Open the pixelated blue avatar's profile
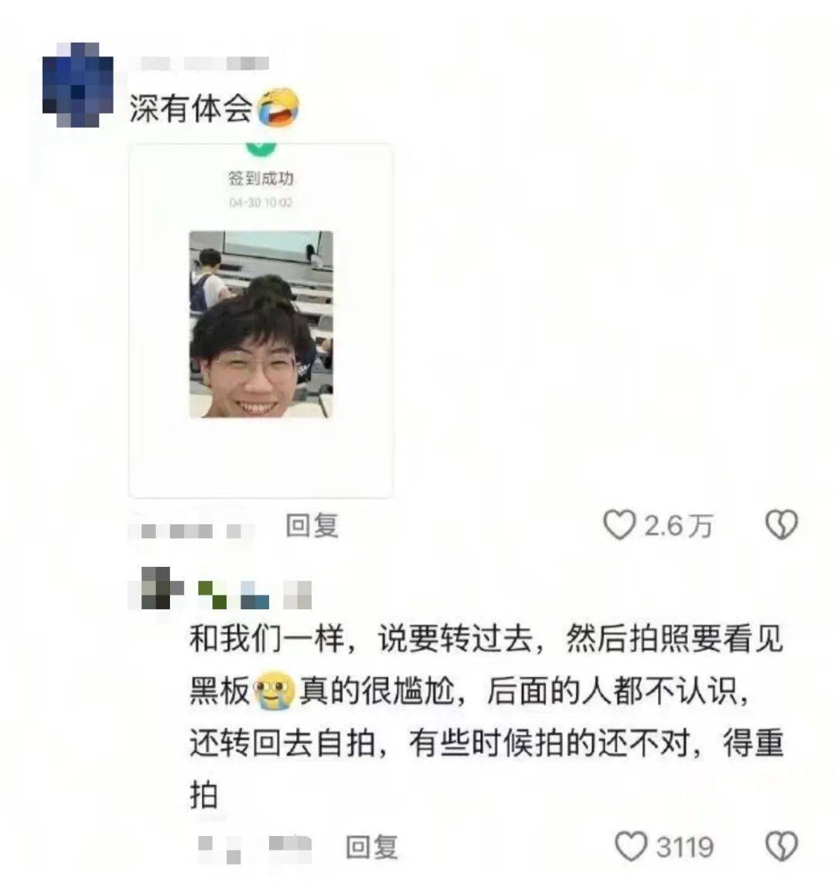The height and width of the screenshot is (887, 835). pyautogui.click(x=78, y=85)
